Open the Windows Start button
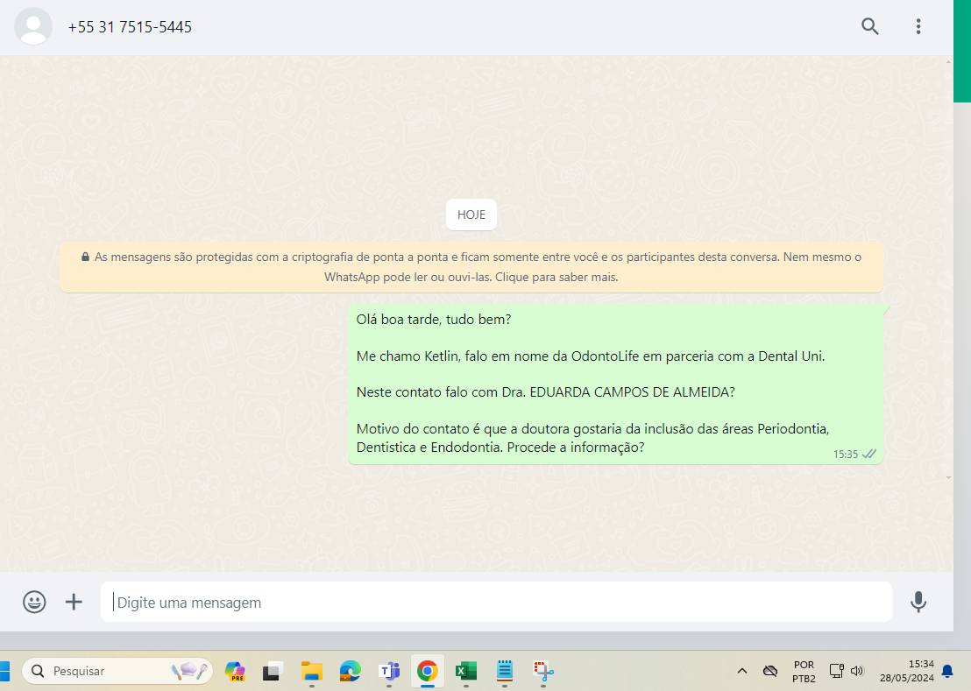The height and width of the screenshot is (691, 971). pyautogui.click(x=4, y=671)
